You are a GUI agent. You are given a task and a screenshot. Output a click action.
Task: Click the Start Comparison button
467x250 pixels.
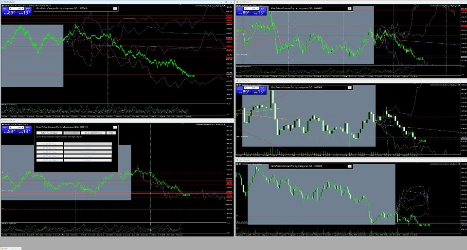pyautogui.click(x=72, y=133)
